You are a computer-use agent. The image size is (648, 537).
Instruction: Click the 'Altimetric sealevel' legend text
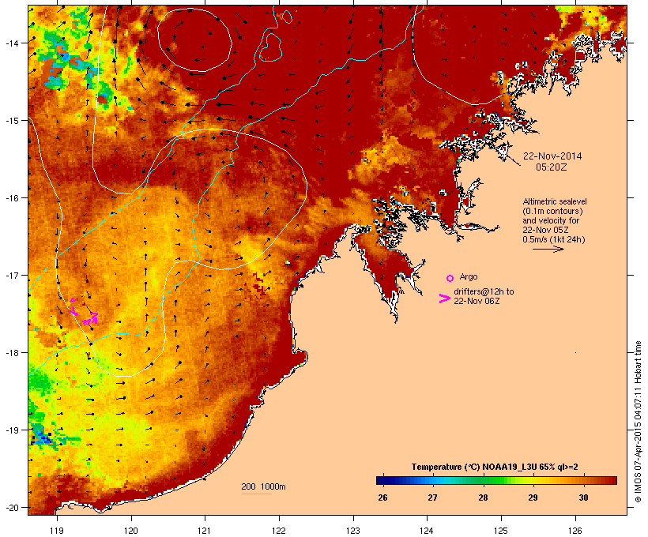click(x=555, y=201)
